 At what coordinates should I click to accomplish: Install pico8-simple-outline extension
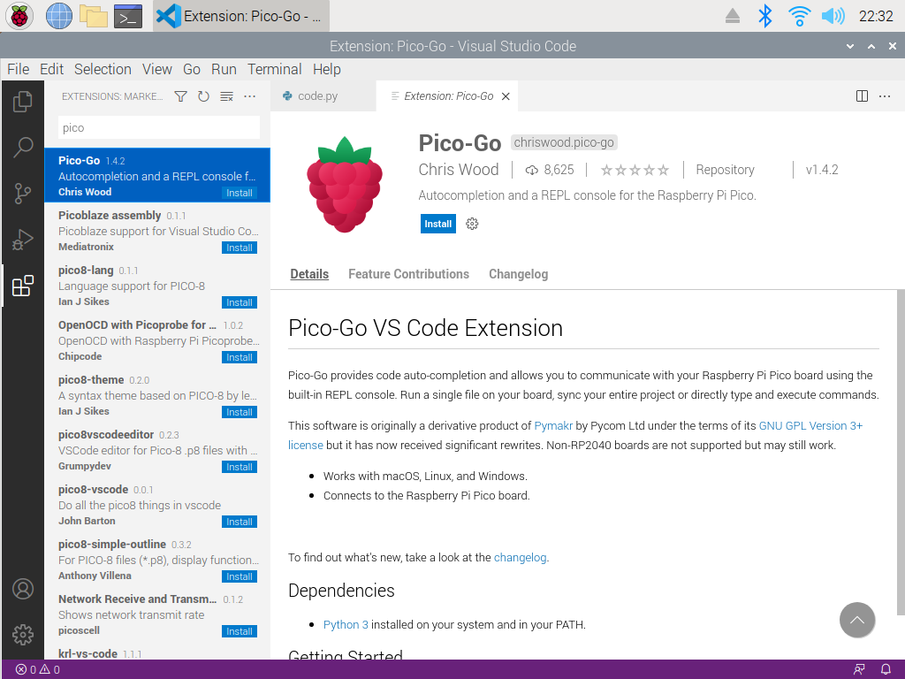[240, 576]
